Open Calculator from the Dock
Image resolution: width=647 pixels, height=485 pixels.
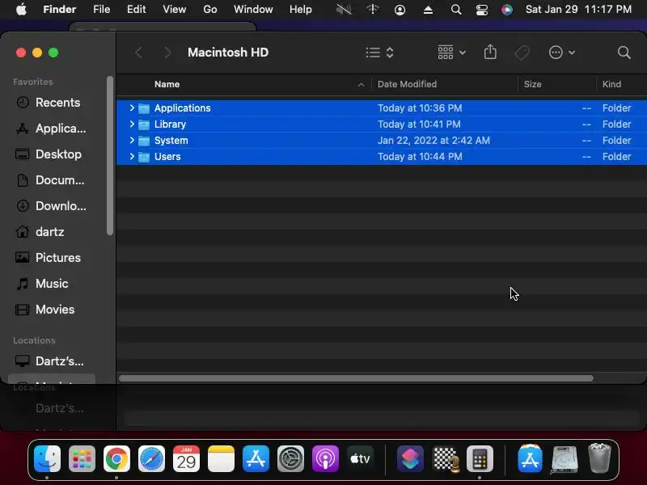tap(480, 458)
